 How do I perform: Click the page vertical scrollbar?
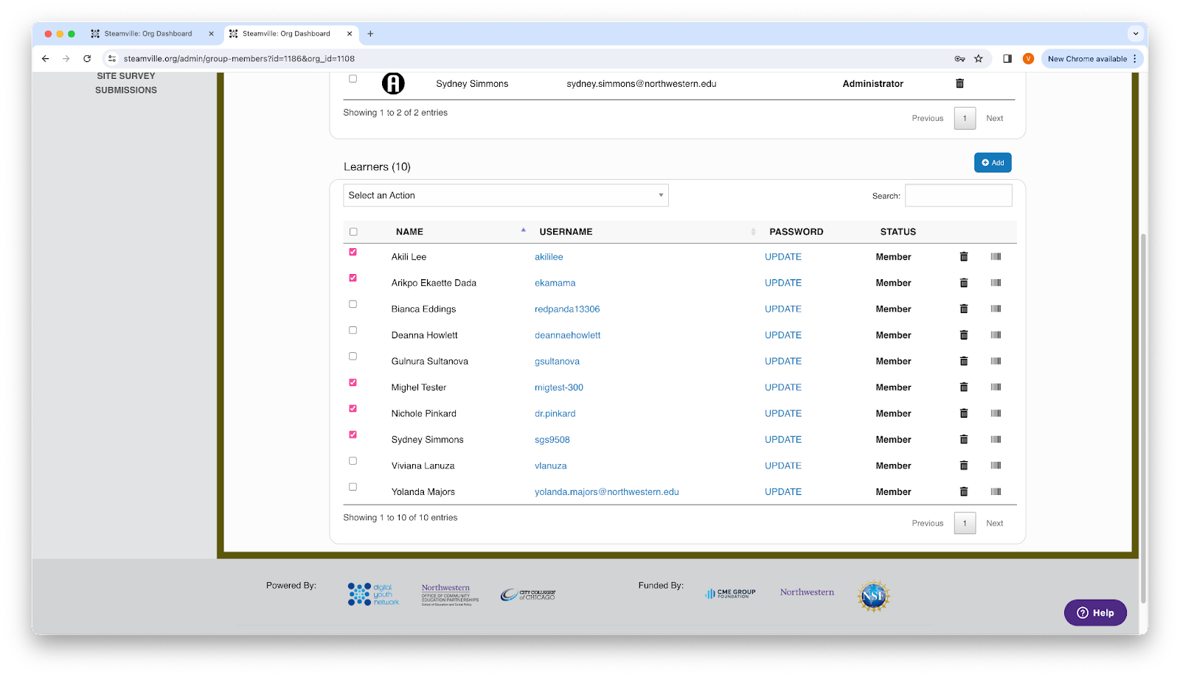point(1143,418)
